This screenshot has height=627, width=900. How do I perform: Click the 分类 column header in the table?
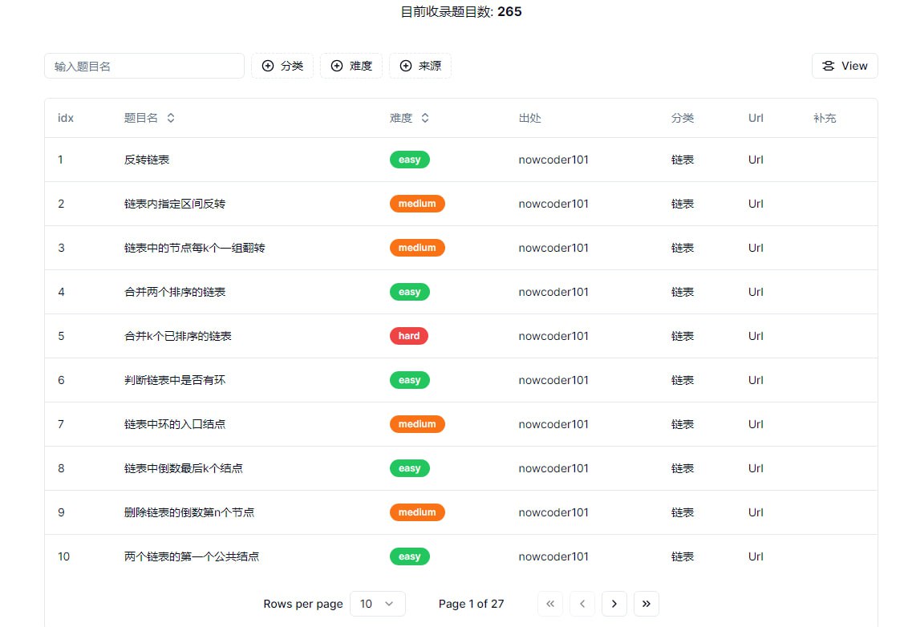point(683,118)
